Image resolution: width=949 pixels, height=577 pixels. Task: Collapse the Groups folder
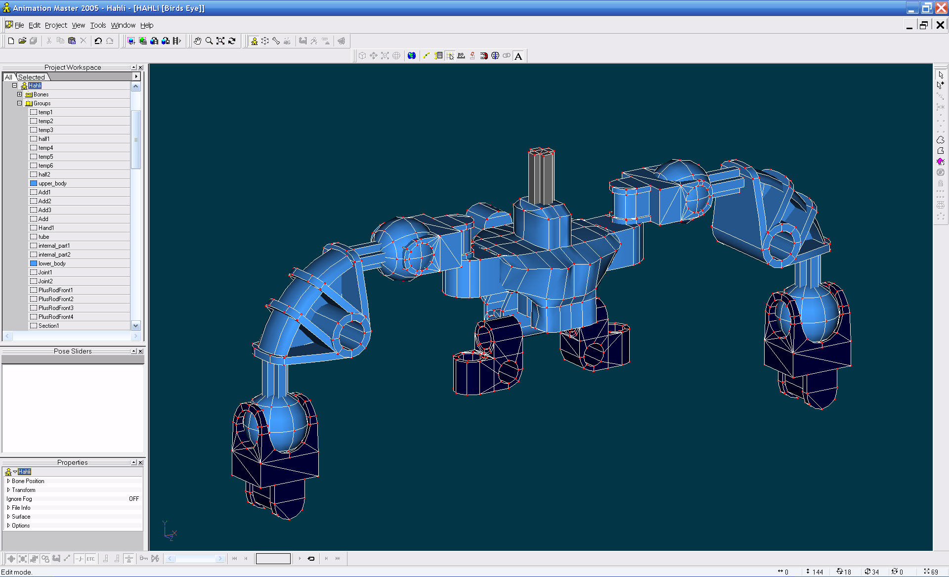point(20,103)
